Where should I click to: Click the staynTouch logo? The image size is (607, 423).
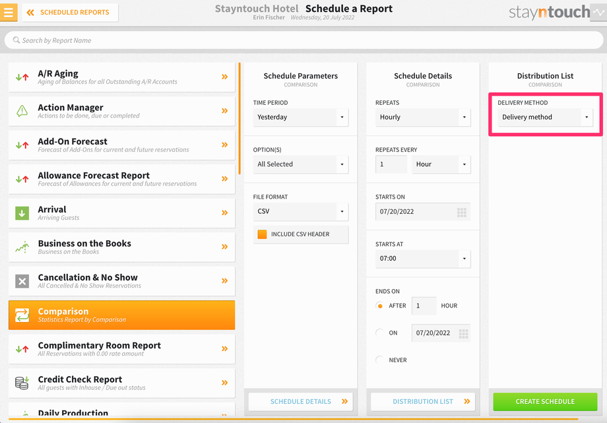coord(550,13)
